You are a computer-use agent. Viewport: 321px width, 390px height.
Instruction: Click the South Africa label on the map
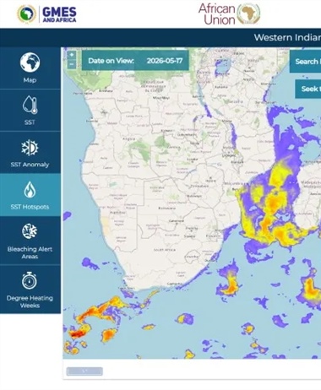click(165, 250)
